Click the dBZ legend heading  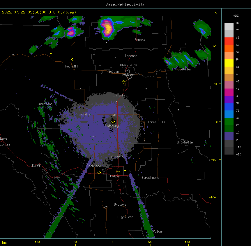(236, 16)
